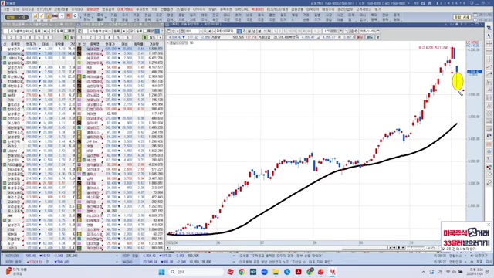494x278 pixels.
Task: Click the zoom slider at the chart bottom right
Action: [x=416, y=248]
